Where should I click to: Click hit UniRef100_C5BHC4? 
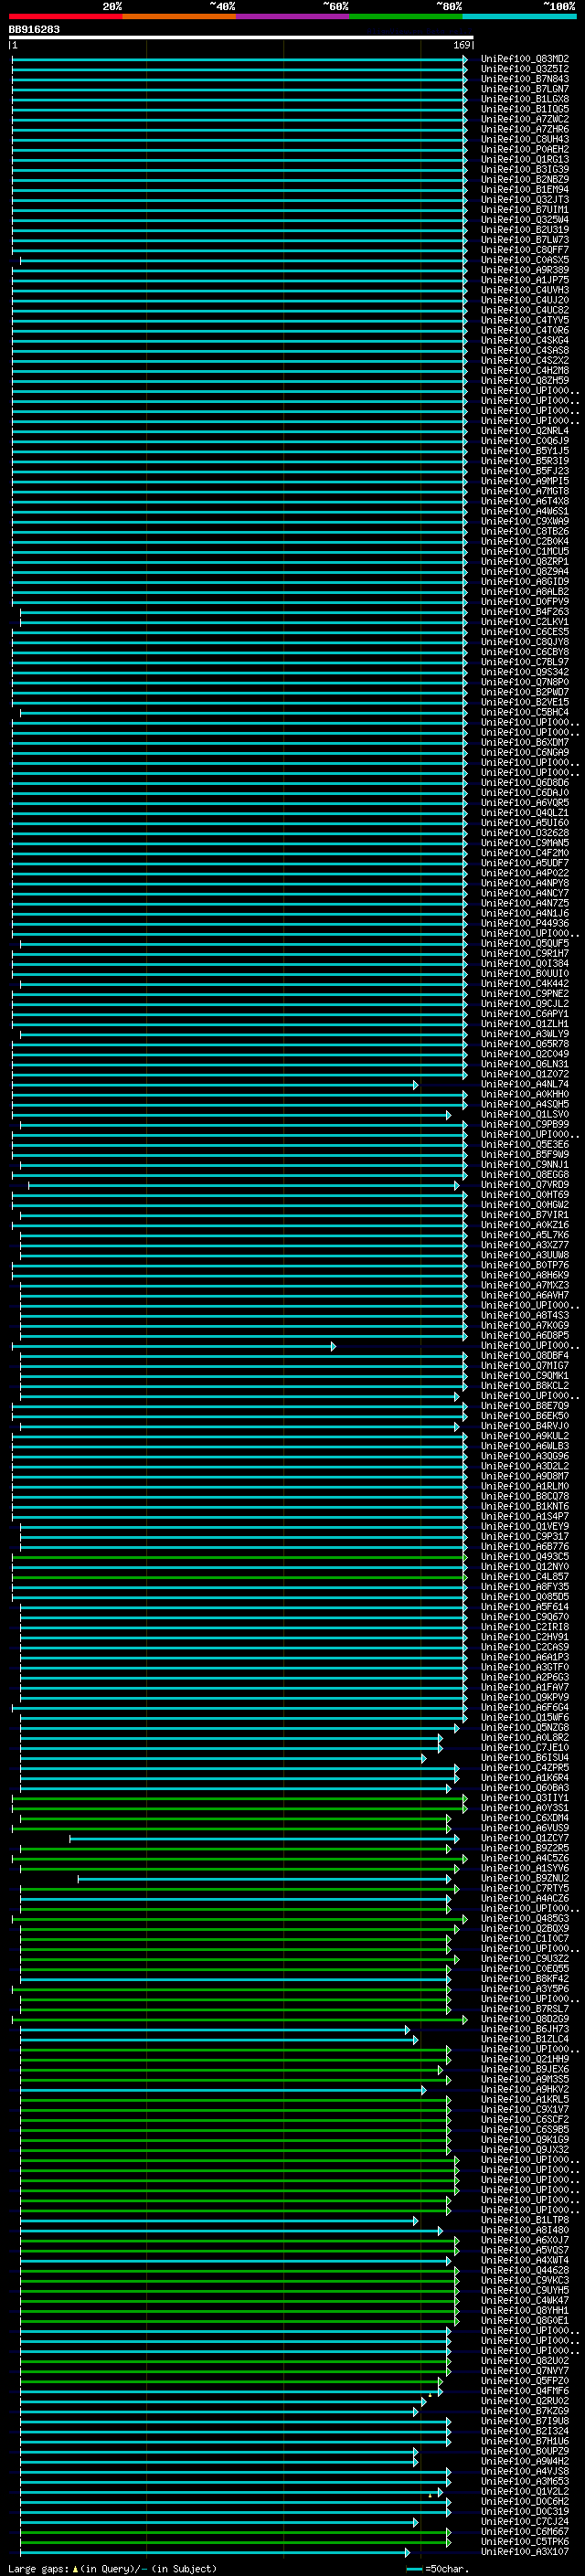[525, 712]
